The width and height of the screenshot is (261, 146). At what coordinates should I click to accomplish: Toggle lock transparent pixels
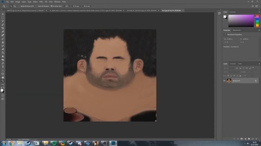(228, 76)
